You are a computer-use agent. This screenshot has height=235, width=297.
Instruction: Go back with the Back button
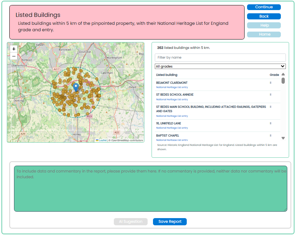(x=264, y=16)
